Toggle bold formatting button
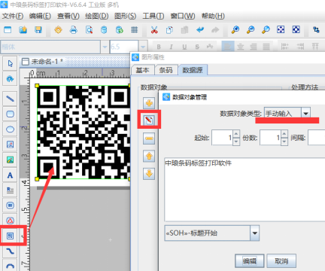 tap(159, 47)
